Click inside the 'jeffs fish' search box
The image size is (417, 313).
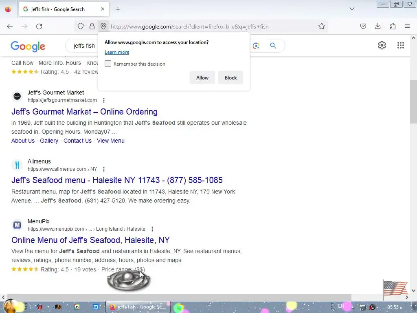point(84,46)
